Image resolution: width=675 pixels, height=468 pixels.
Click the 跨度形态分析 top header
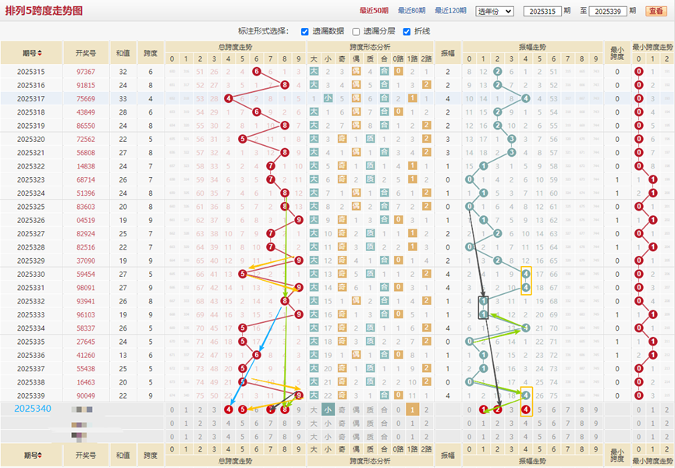(x=370, y=47)
